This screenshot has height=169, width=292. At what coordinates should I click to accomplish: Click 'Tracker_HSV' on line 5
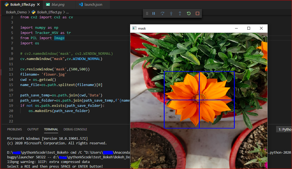[47, 33]
